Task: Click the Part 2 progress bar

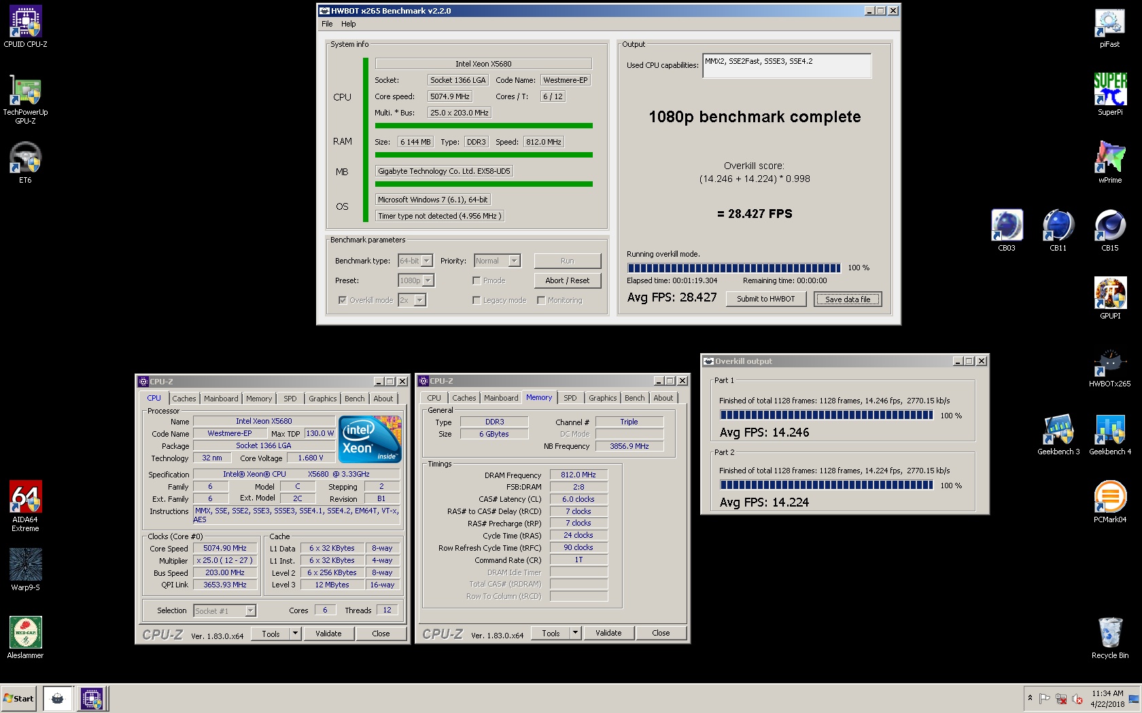Action: [827, 485]
